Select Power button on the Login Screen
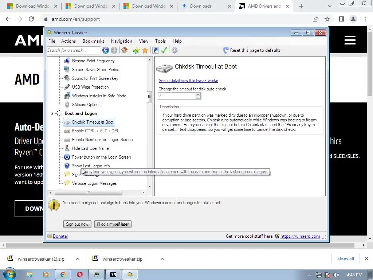This screenshot has width=373, height=280. point(101,157)
